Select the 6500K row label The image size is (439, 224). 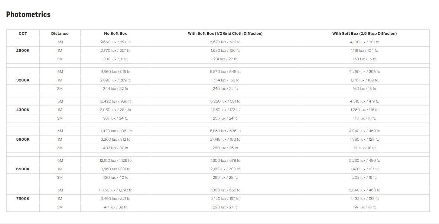tap(23, 169)
